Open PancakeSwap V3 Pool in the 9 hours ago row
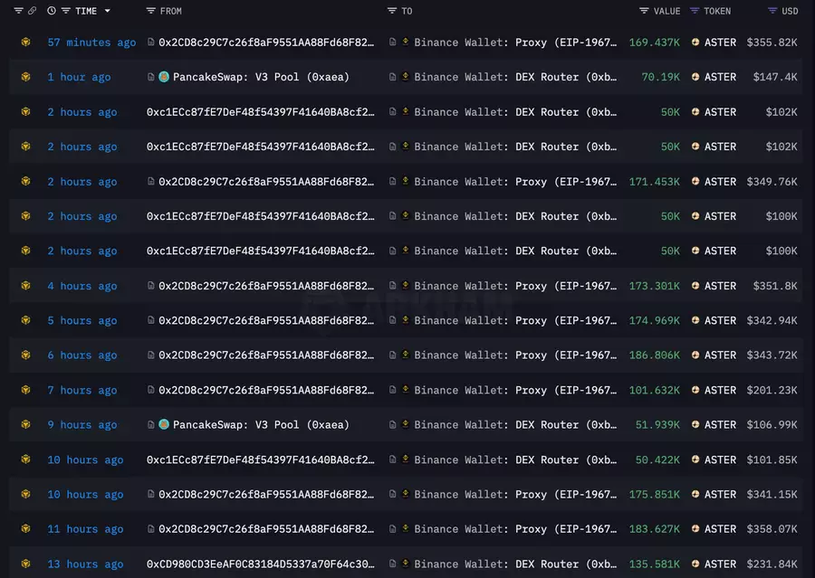The width and height of the screenshot is (815, 578). click(261, 425)
